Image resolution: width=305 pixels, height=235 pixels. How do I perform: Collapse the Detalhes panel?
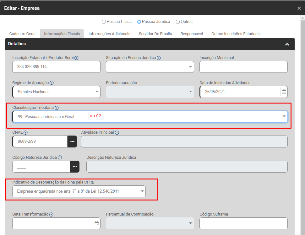tap(287, 44)
